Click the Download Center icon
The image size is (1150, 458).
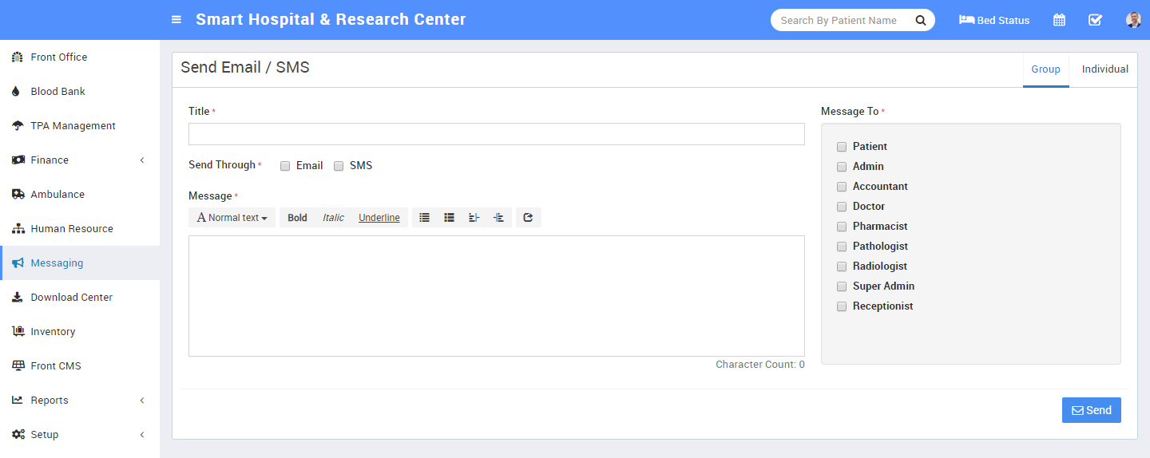click(18, 298)
